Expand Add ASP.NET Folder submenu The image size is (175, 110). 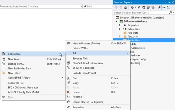(x=33, y=77)
